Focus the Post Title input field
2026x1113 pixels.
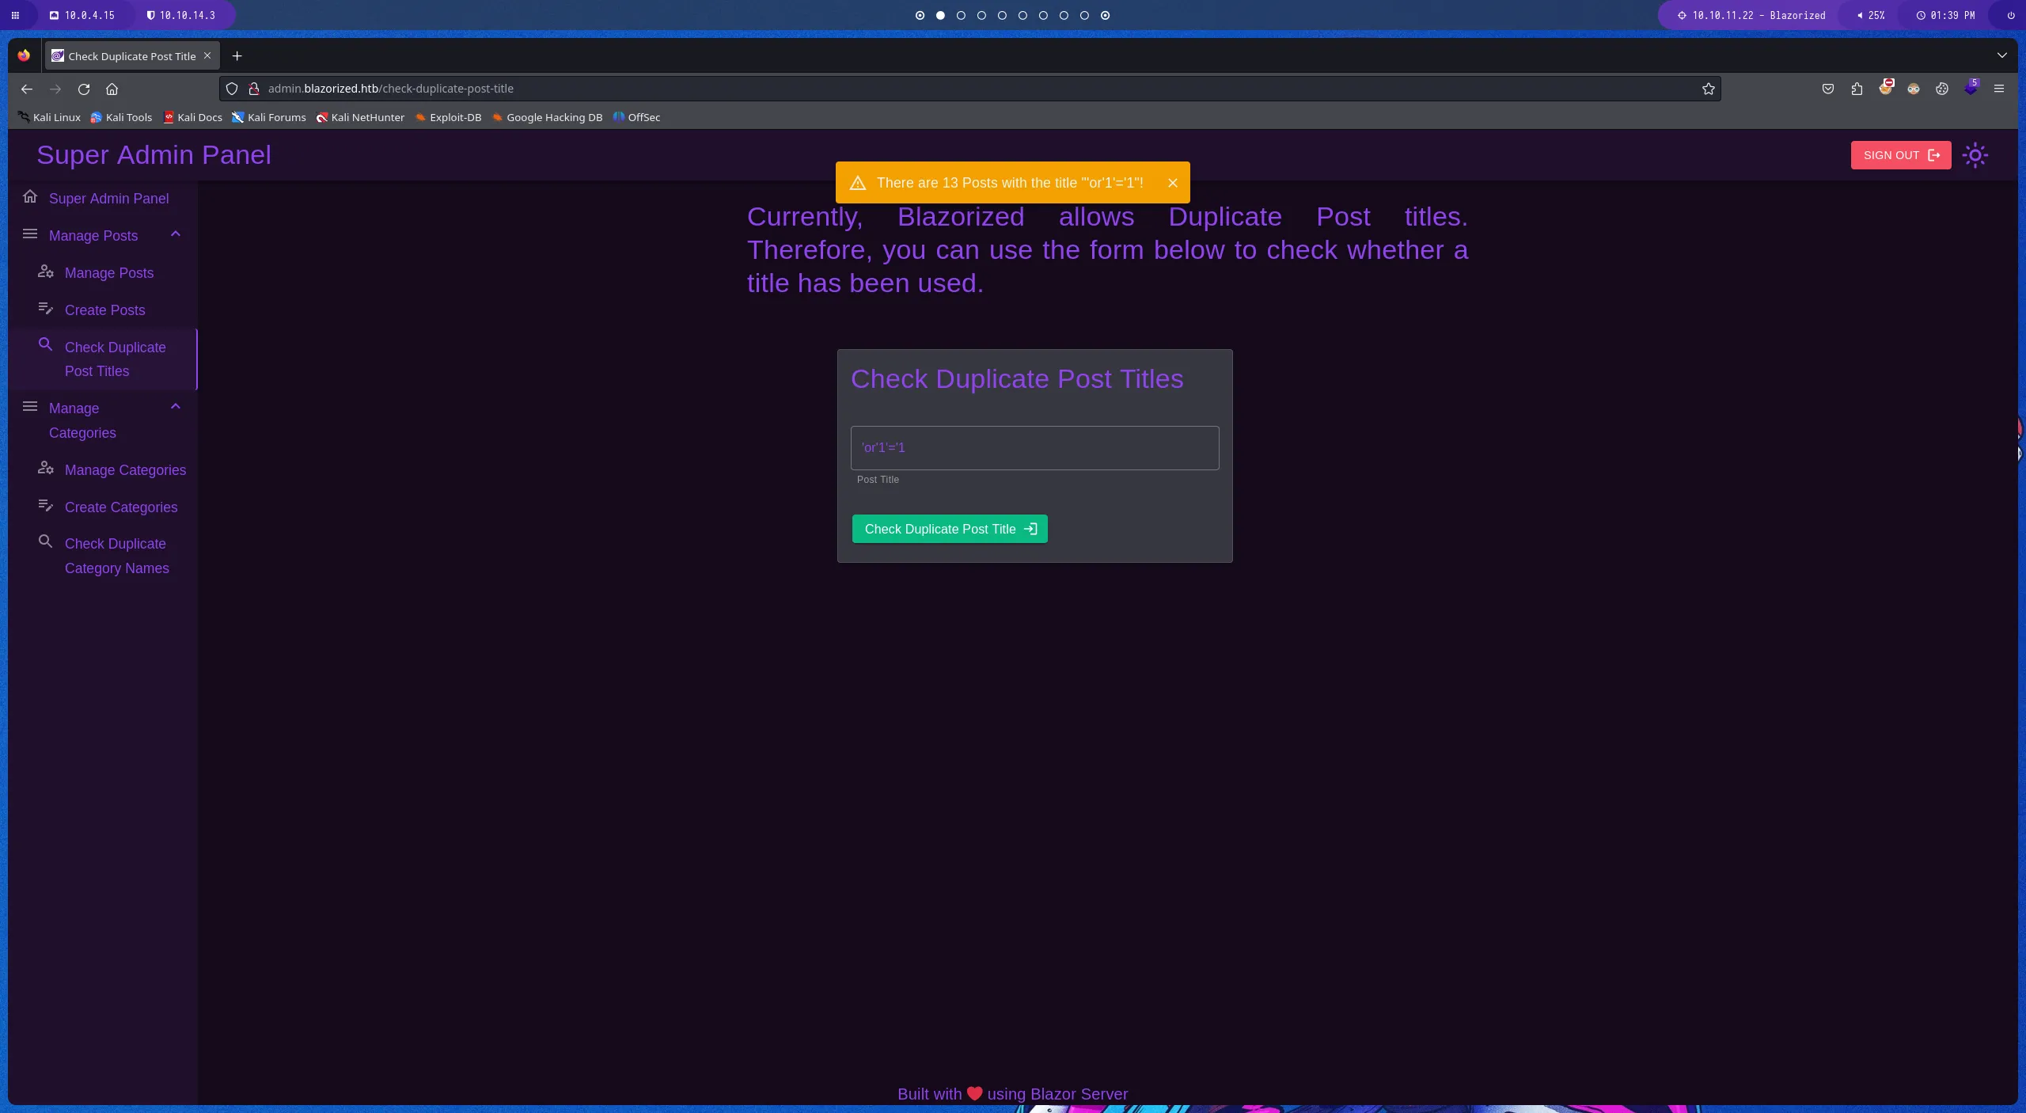tap(1034, 448)
